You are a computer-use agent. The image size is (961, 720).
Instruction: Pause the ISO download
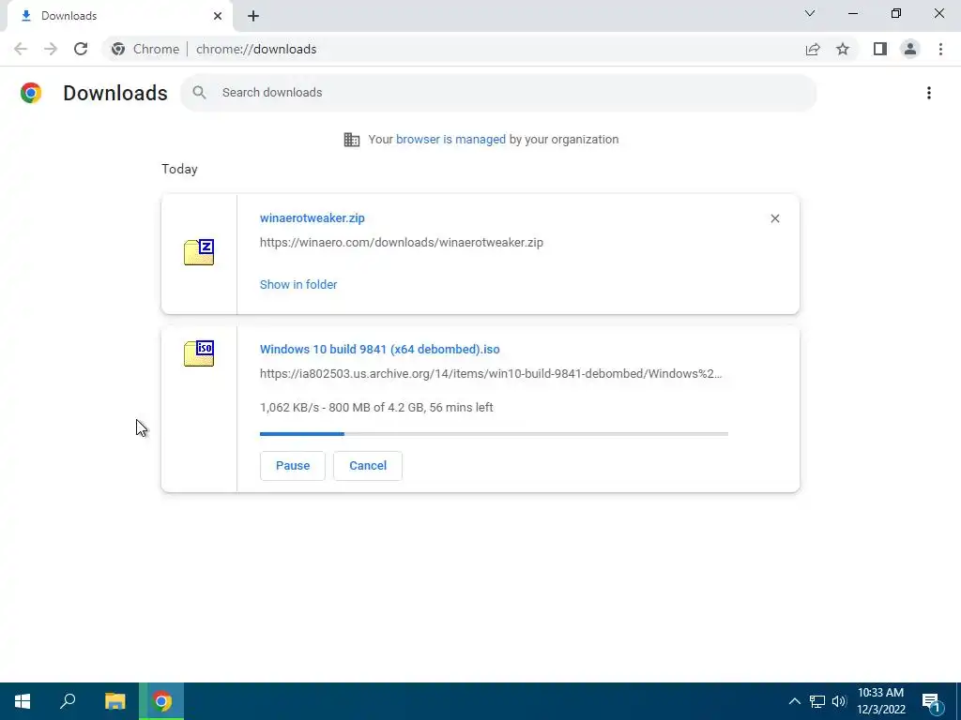(x=293, y=466)
